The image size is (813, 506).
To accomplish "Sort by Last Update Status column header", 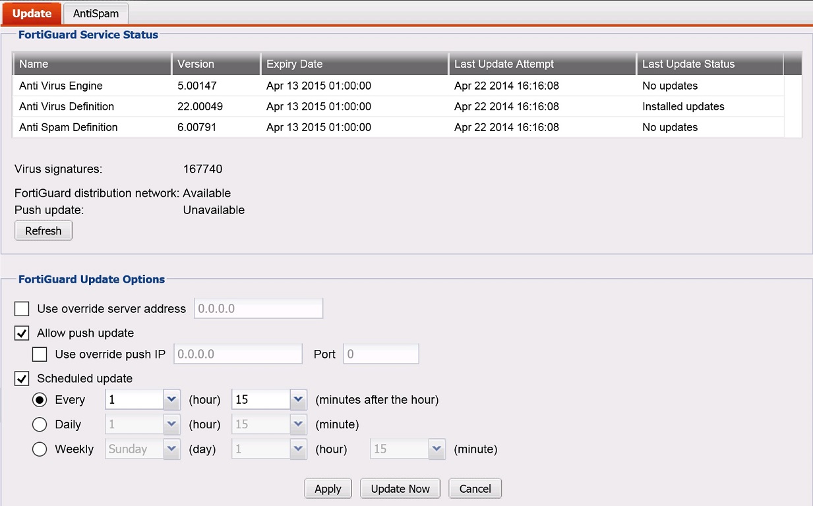I will click(x=709, y=64).
